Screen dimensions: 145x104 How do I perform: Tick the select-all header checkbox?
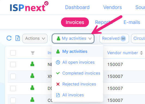[x=13, y=53]
